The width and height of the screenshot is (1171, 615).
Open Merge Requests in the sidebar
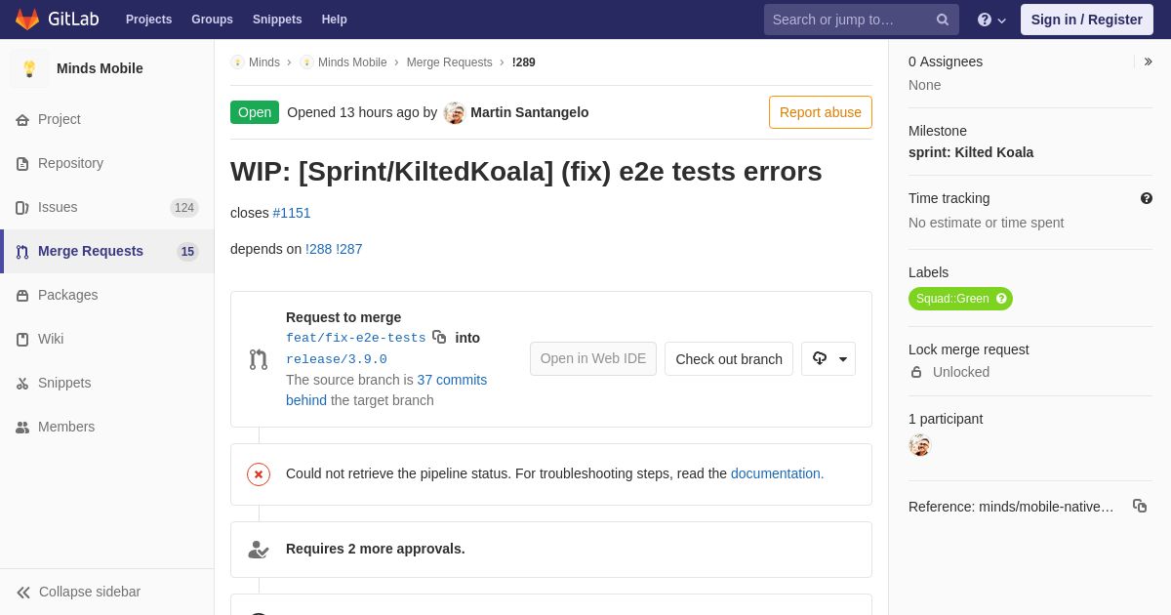(107, 251)
